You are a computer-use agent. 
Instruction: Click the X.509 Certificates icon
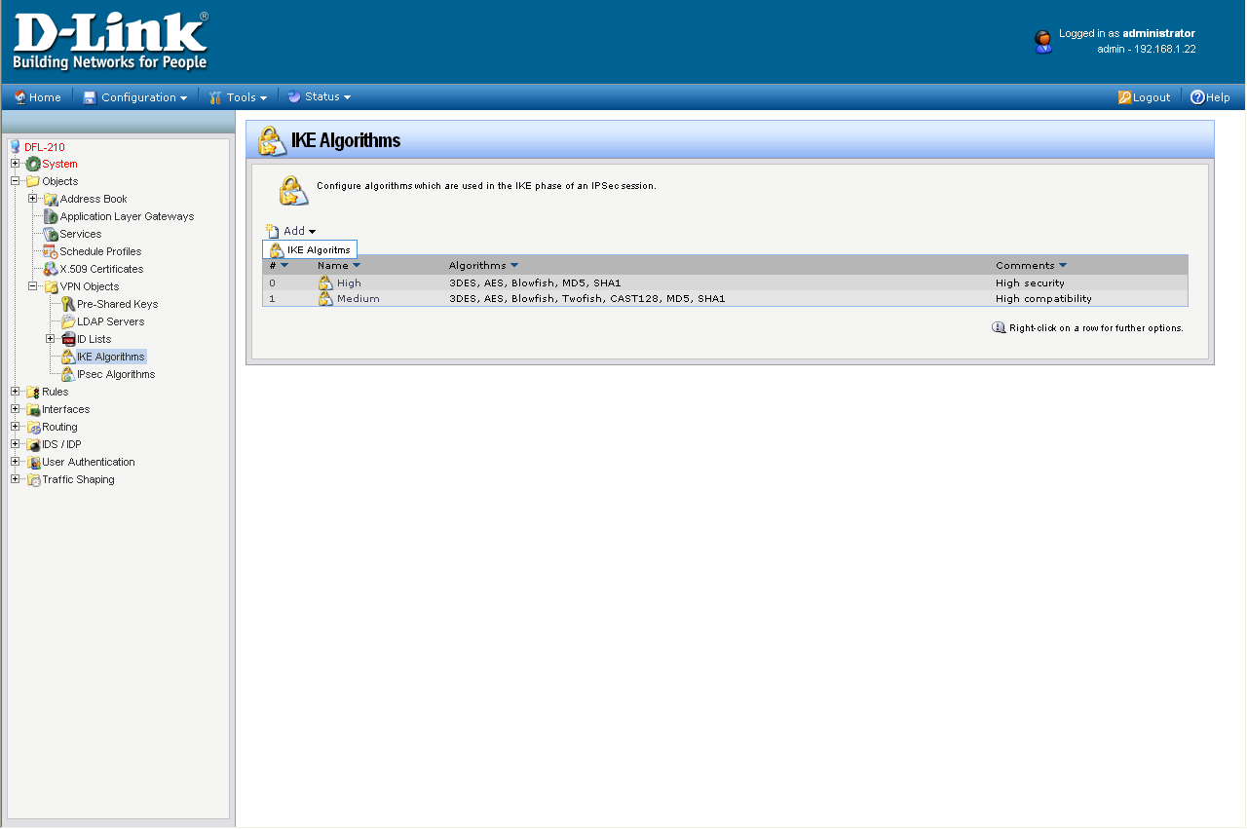51,269
